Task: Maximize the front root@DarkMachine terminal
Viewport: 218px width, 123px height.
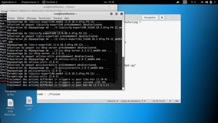Action: (x=116, y=14)
